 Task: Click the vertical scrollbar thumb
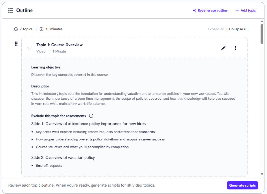pyautogui.click(x=262, y=34)
